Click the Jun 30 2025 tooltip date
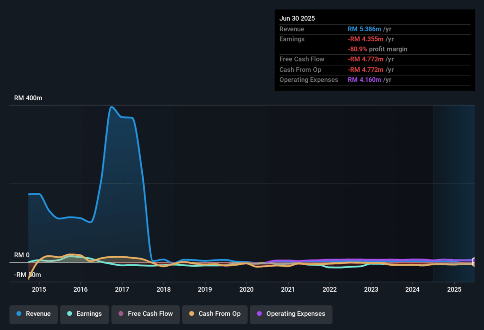Viewport: 484px width, 330px height. (297, 18)
